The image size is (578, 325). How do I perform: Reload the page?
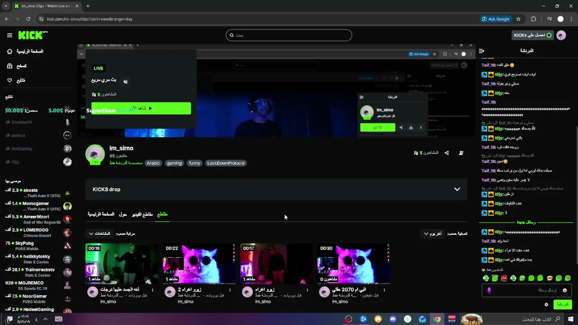tap(28, 19)
